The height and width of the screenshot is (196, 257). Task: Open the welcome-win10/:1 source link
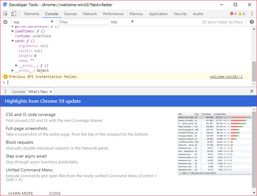[226, 77]
